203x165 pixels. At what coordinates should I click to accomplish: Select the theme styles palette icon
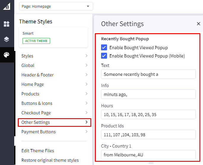[x=7, y=55]
